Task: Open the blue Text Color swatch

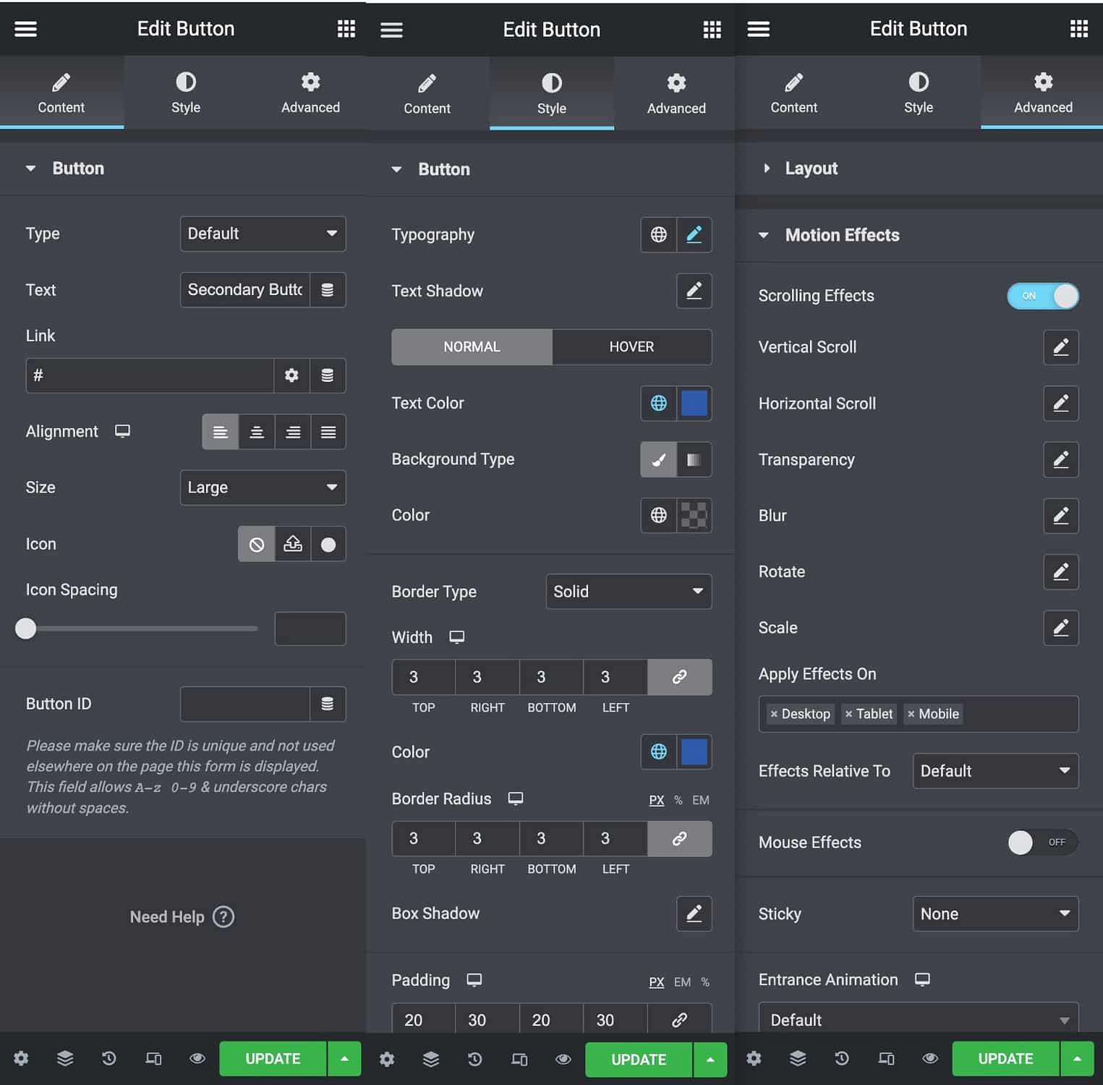Action: [694, 403]
